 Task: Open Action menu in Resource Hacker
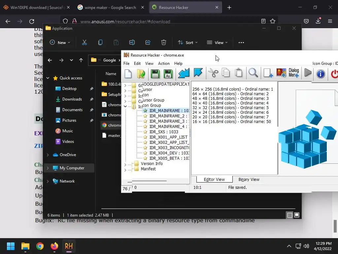164,63
